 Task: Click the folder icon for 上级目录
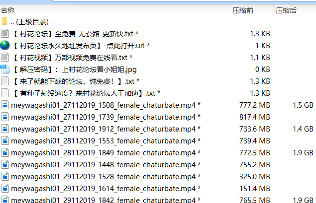(5, 21)
